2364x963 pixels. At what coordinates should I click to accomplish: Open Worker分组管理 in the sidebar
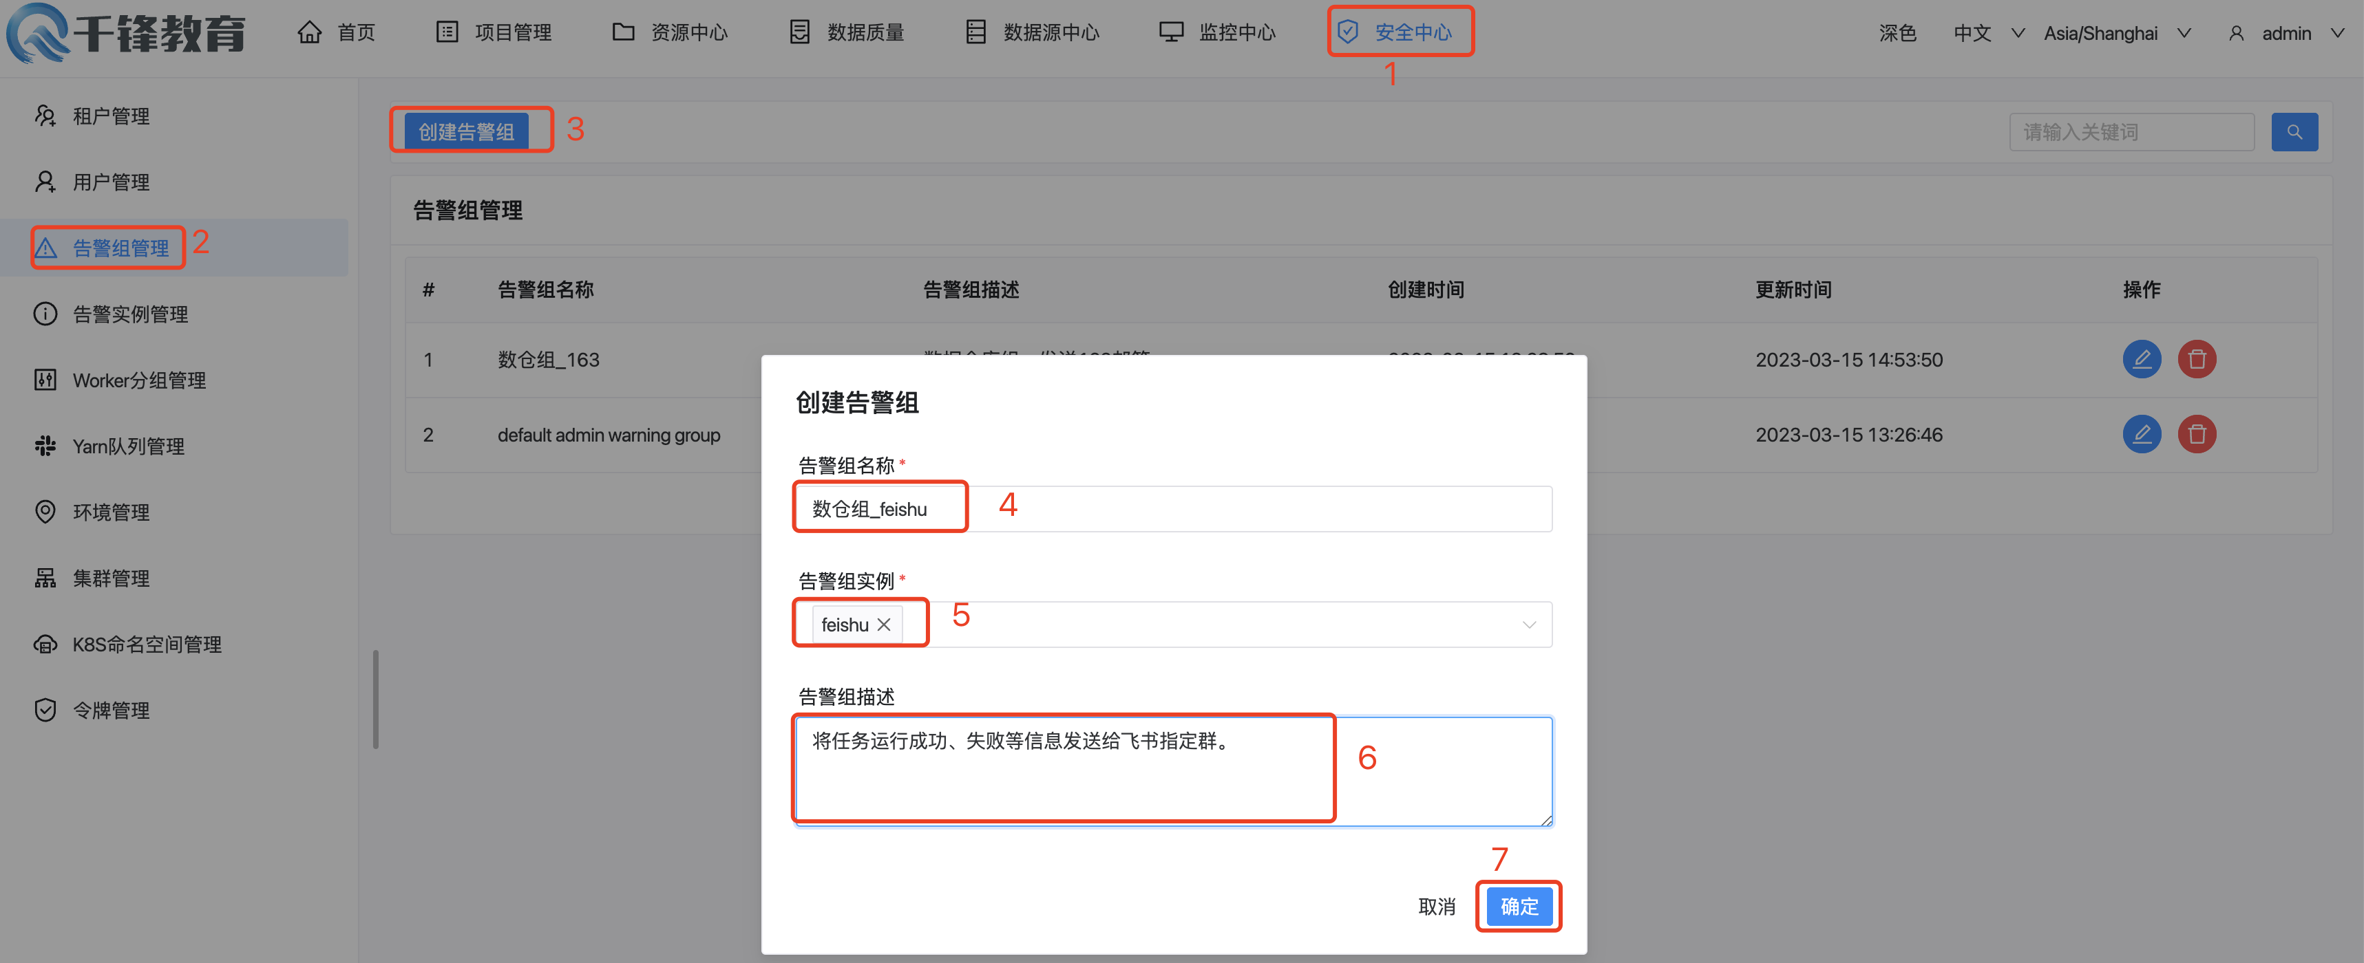click(138, 380)
